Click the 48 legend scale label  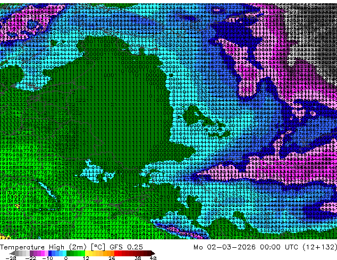153,258
